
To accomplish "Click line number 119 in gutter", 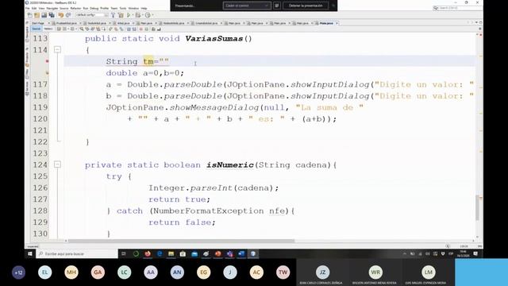I will point(40,107).
